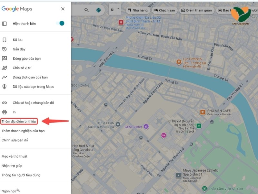Open 'Đóng góp của bạn'

click(x=26, y=59)
